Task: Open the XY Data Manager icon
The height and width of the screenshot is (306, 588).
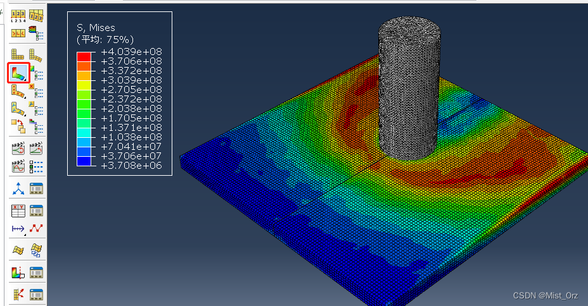Action: pos(37,211)
